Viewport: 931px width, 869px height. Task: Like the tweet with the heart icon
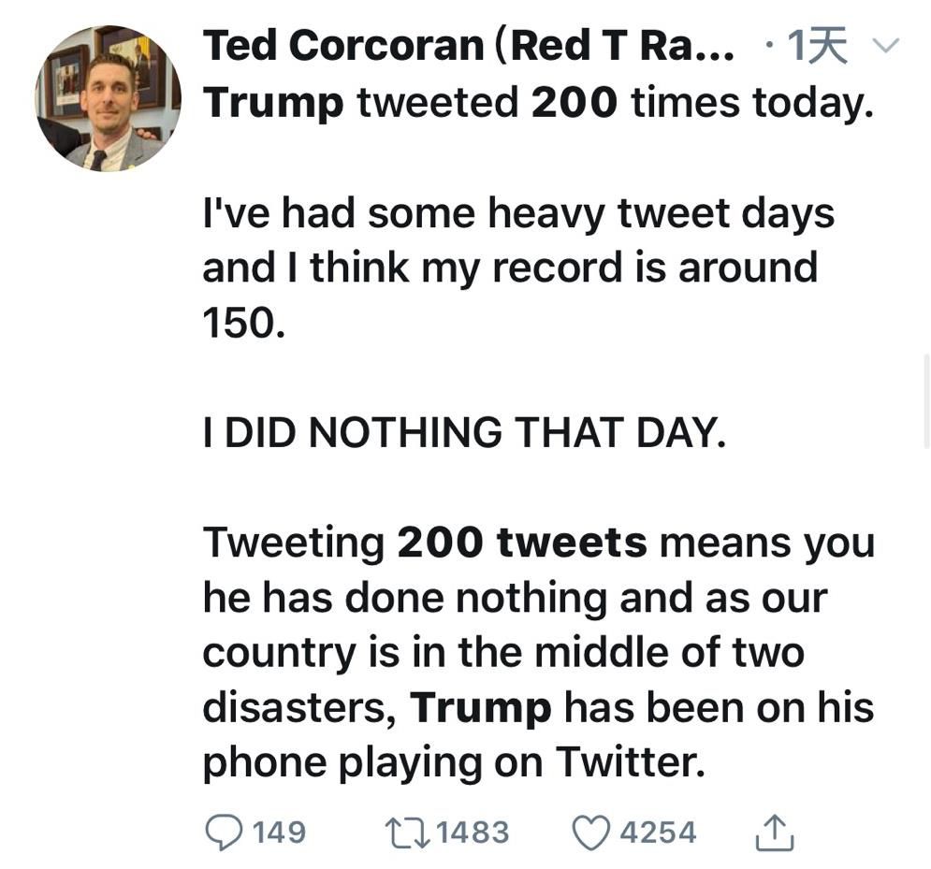591,832
